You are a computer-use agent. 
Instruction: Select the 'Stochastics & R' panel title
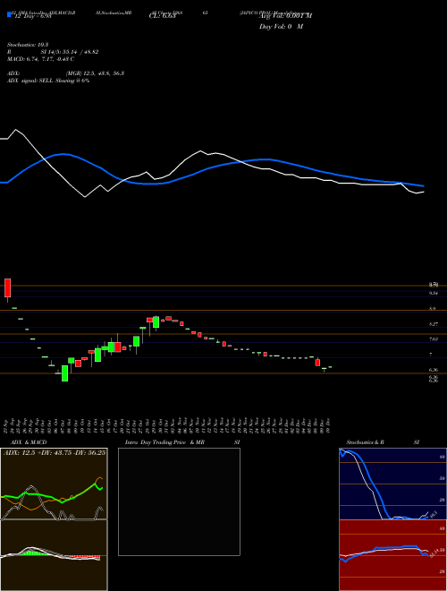coord(366,442)
